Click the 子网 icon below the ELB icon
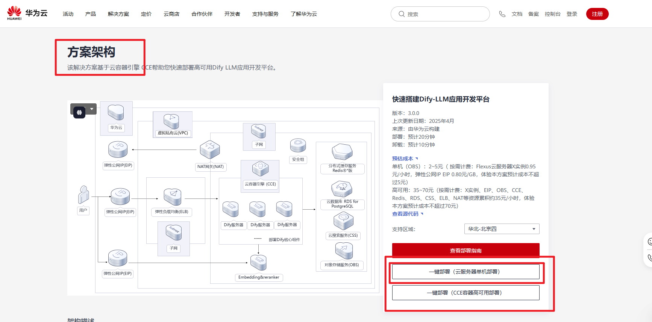Screen dimensions: 652x322 tap(174, 233)
